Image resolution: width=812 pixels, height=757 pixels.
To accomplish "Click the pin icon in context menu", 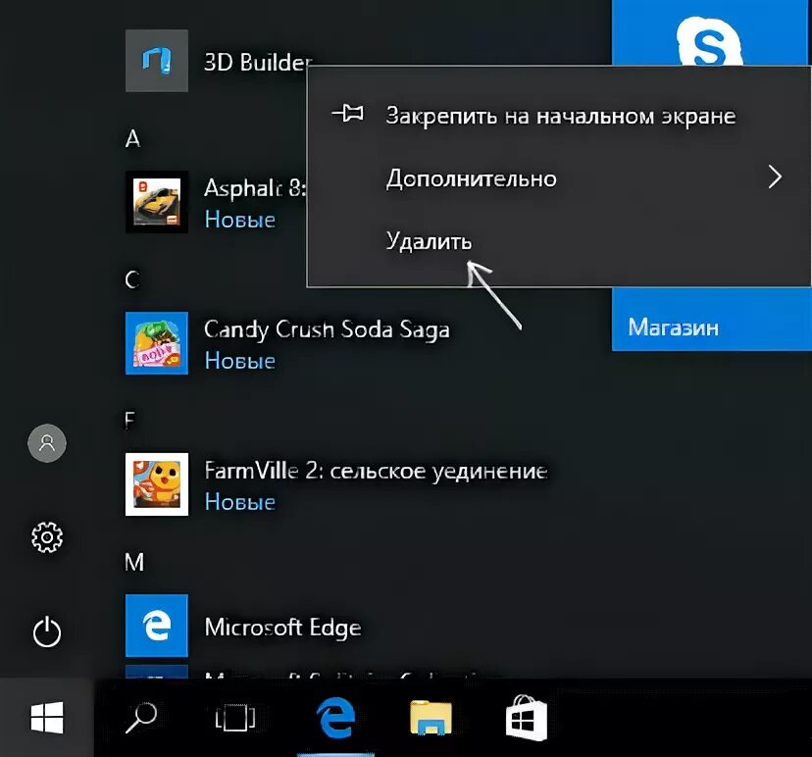I will point(347,113).
